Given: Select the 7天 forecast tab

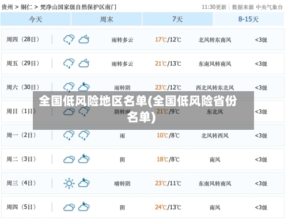Looking at the screenshot, I should click(177, 19).
